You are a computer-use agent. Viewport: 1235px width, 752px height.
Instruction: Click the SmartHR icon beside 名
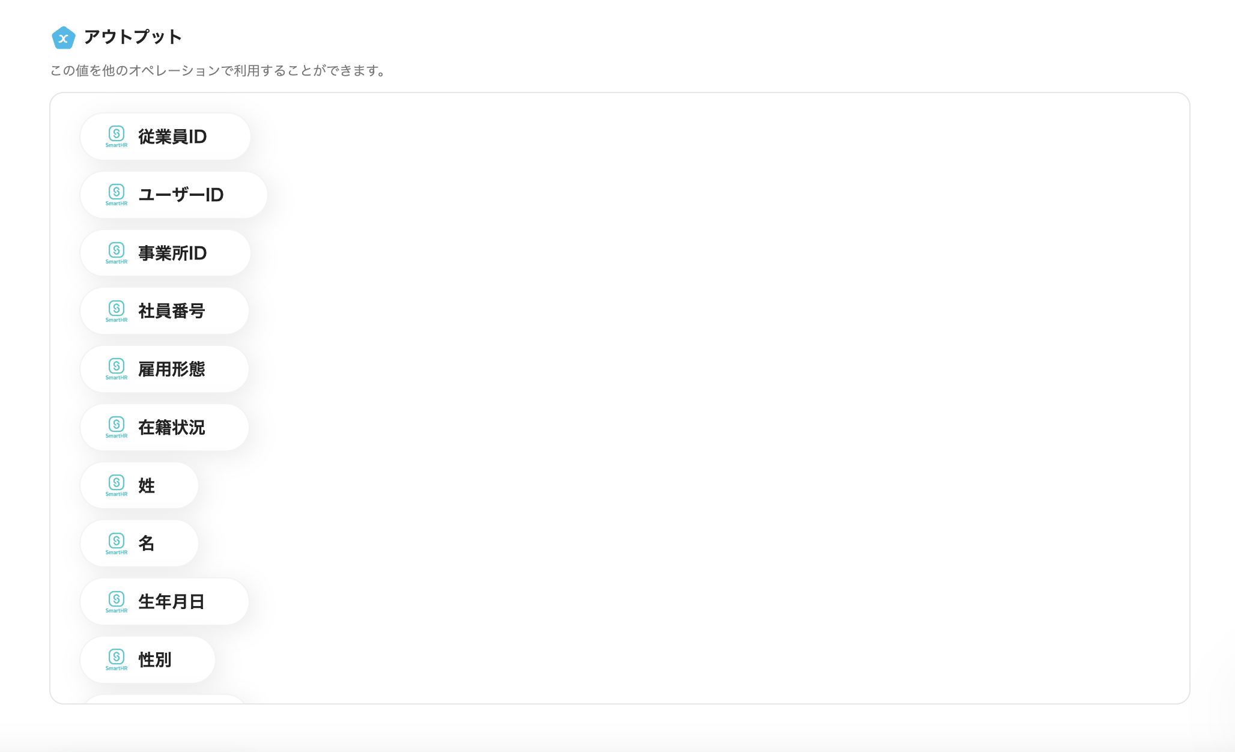(117, 544)
